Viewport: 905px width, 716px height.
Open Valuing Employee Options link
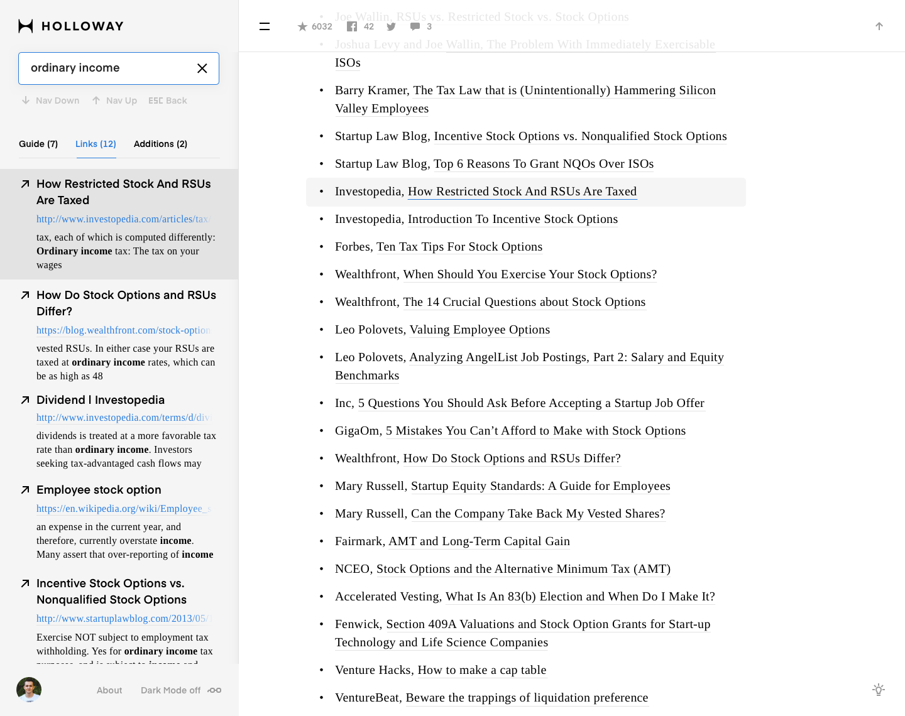tap(480, 330)
